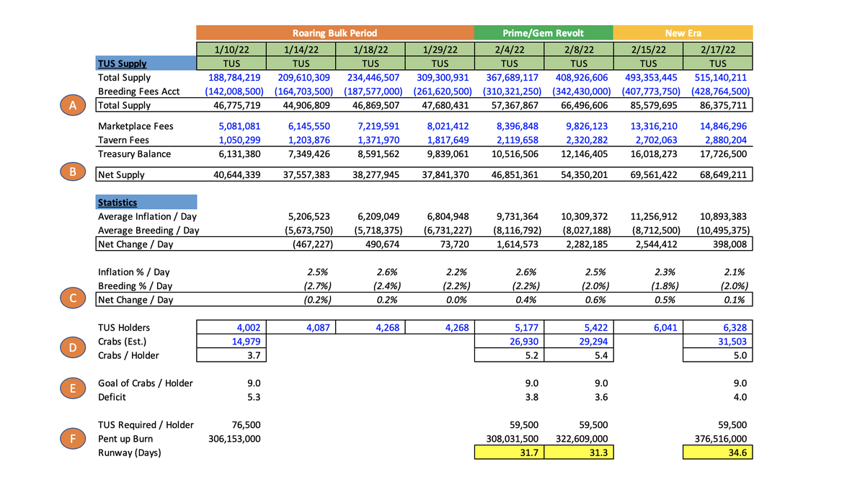Click total supply value 515,140,211
The image size is (865, 495).
point(721,77)
